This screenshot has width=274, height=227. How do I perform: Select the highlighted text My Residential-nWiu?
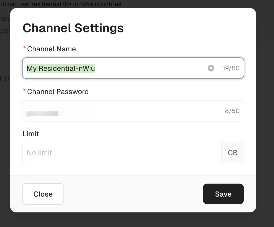pos(61,68)
